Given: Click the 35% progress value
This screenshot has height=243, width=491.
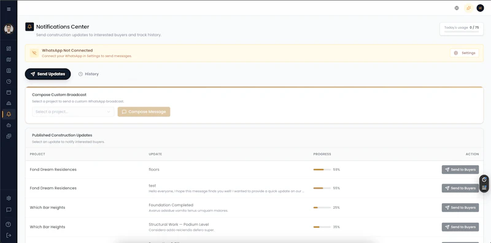Looking at the screenshot, I should 336,227.
